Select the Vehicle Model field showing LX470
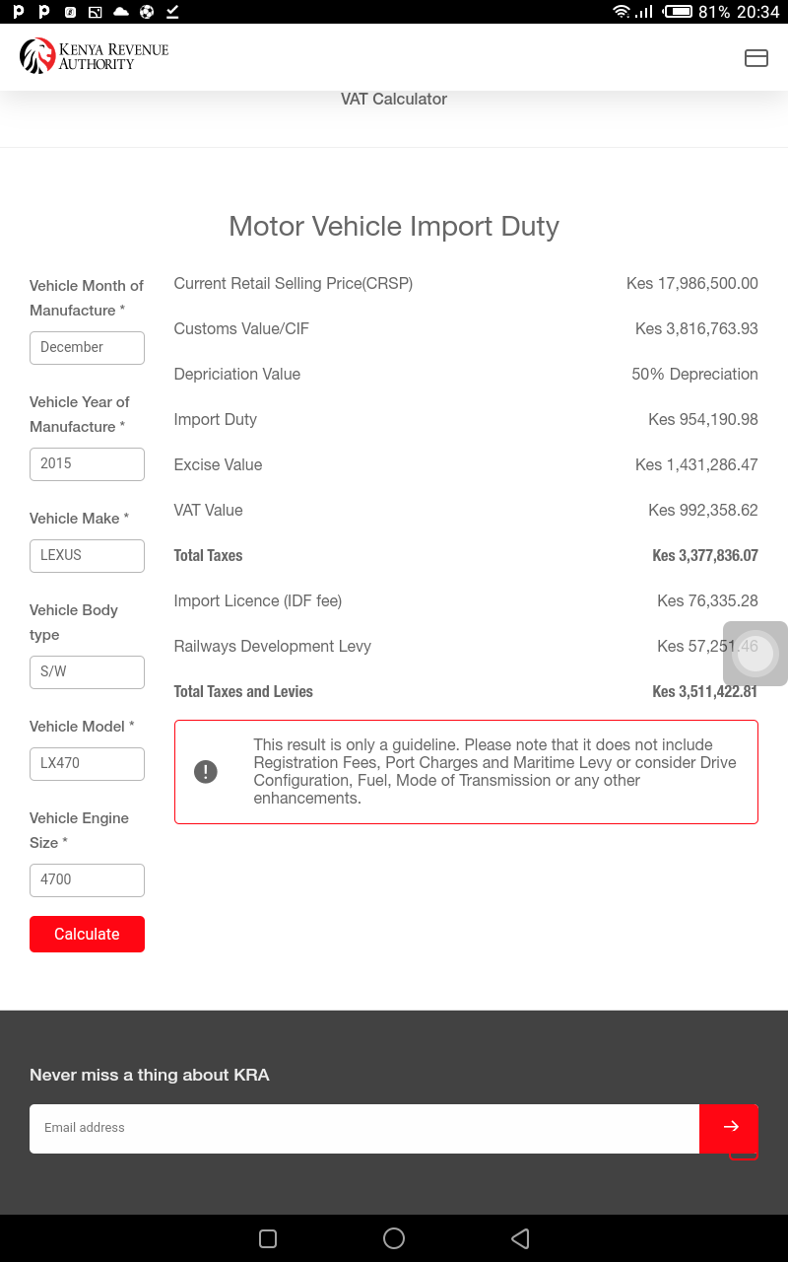The width and height of the screenshot is (788, 1262). 87,763
